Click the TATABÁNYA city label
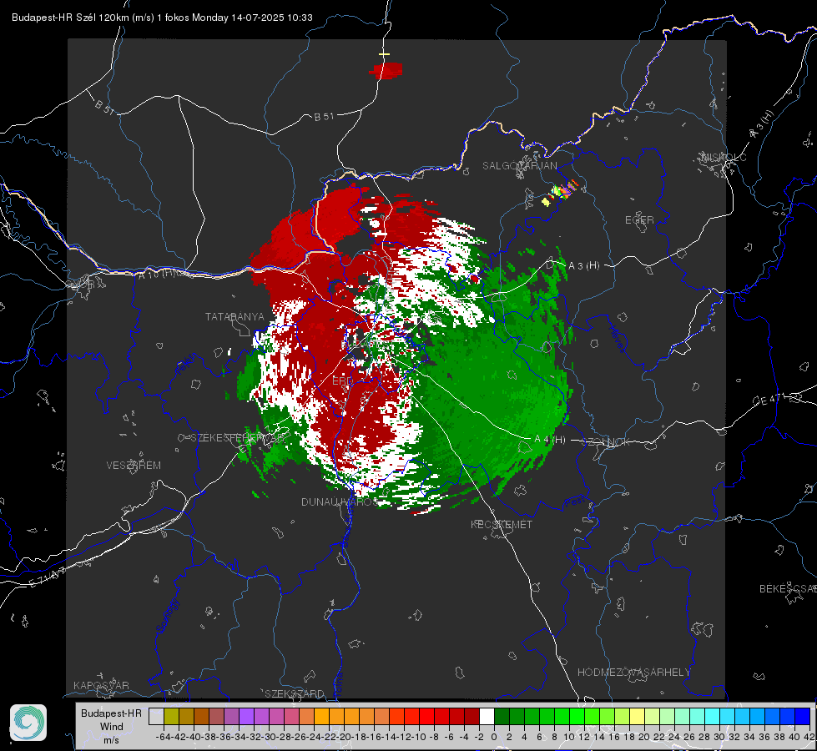 [235, 316]
